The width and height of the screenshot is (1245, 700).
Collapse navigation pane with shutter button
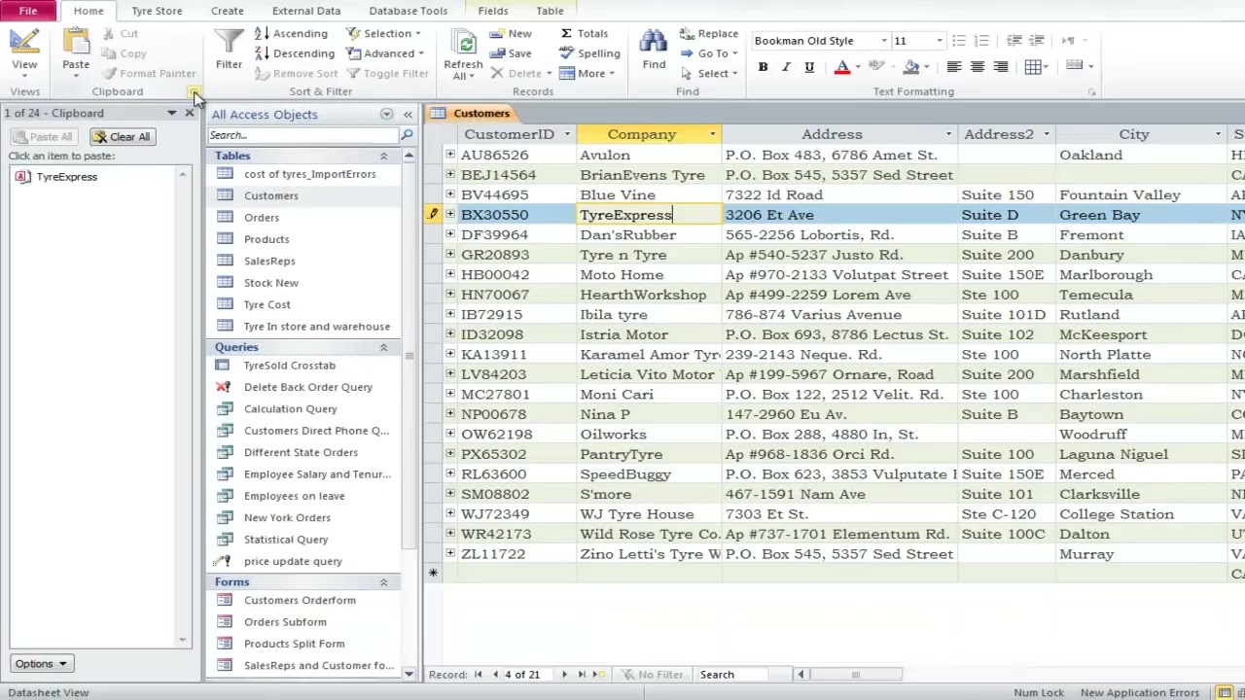pos(408,115)
